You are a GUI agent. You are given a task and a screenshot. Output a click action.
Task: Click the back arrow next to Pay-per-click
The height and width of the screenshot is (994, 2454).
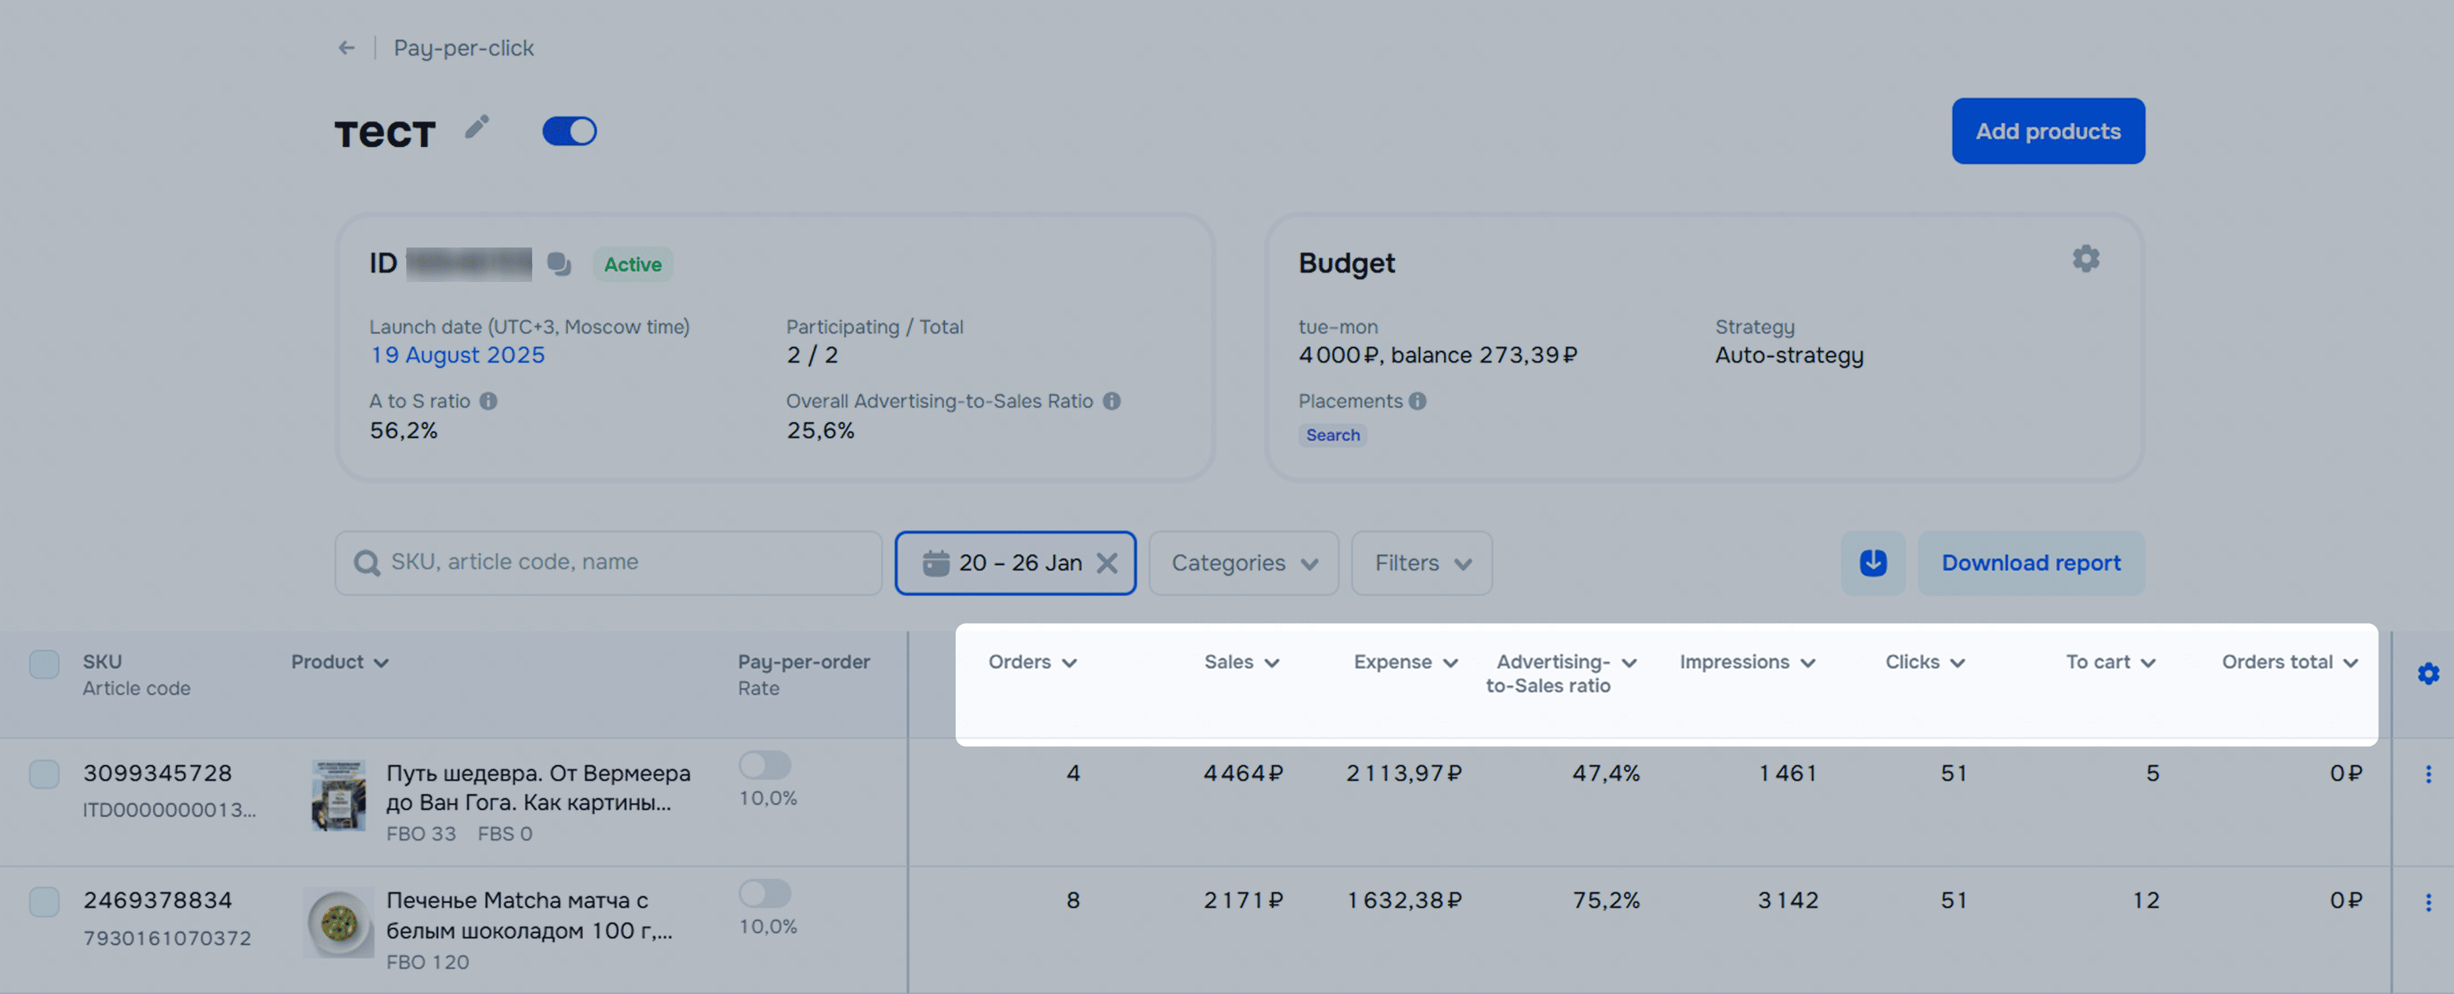pos(346,48)
